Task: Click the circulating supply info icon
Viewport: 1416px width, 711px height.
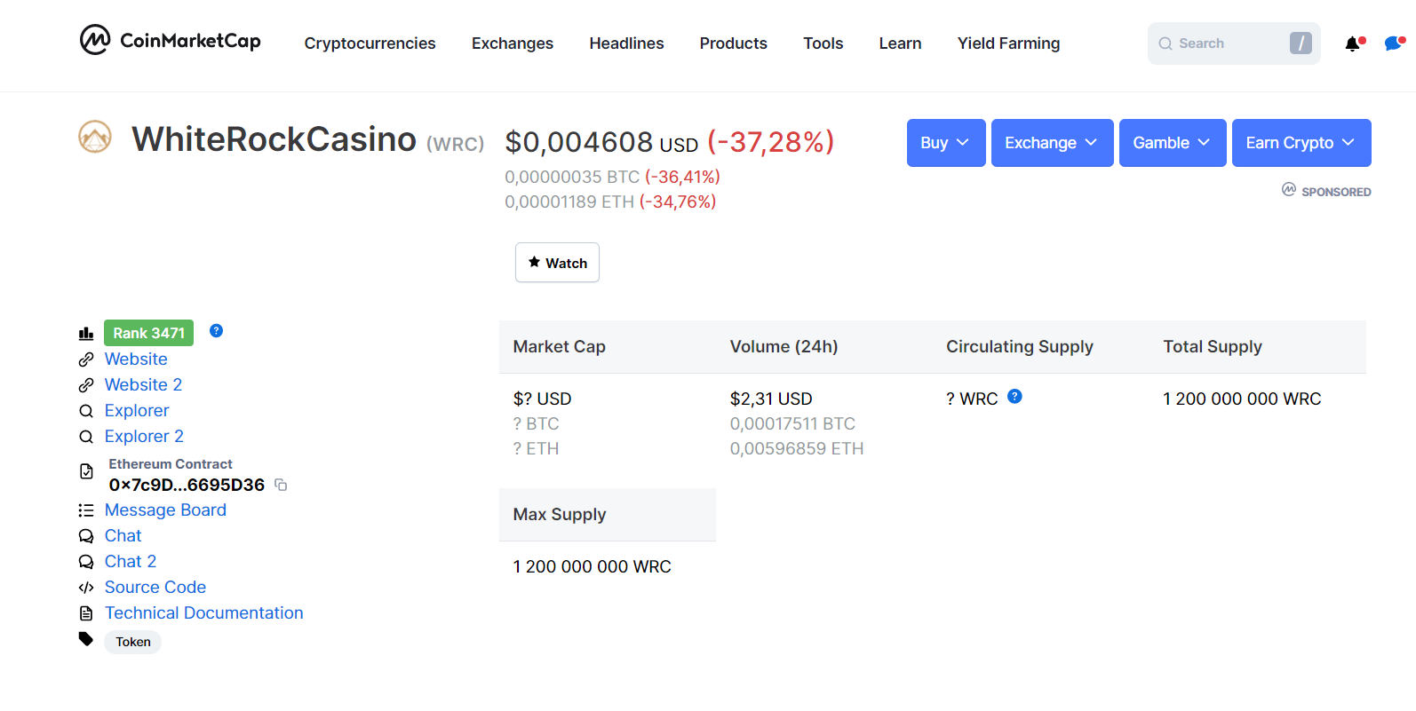Action: (x=1014, y=397)
